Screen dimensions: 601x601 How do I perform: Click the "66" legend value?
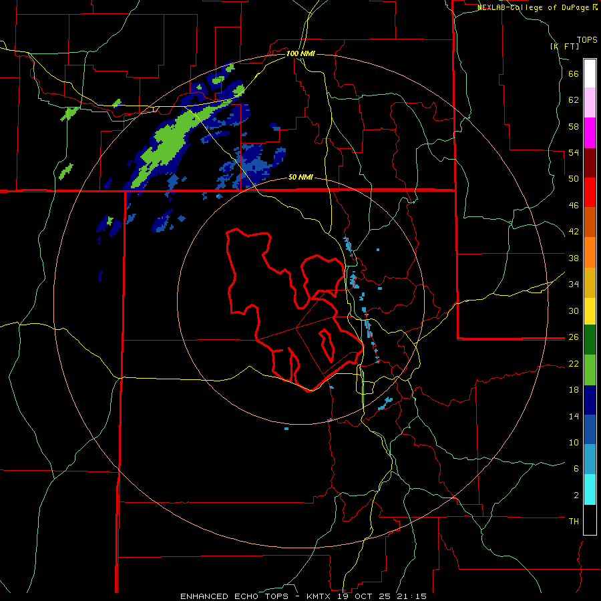click(574, 73)
